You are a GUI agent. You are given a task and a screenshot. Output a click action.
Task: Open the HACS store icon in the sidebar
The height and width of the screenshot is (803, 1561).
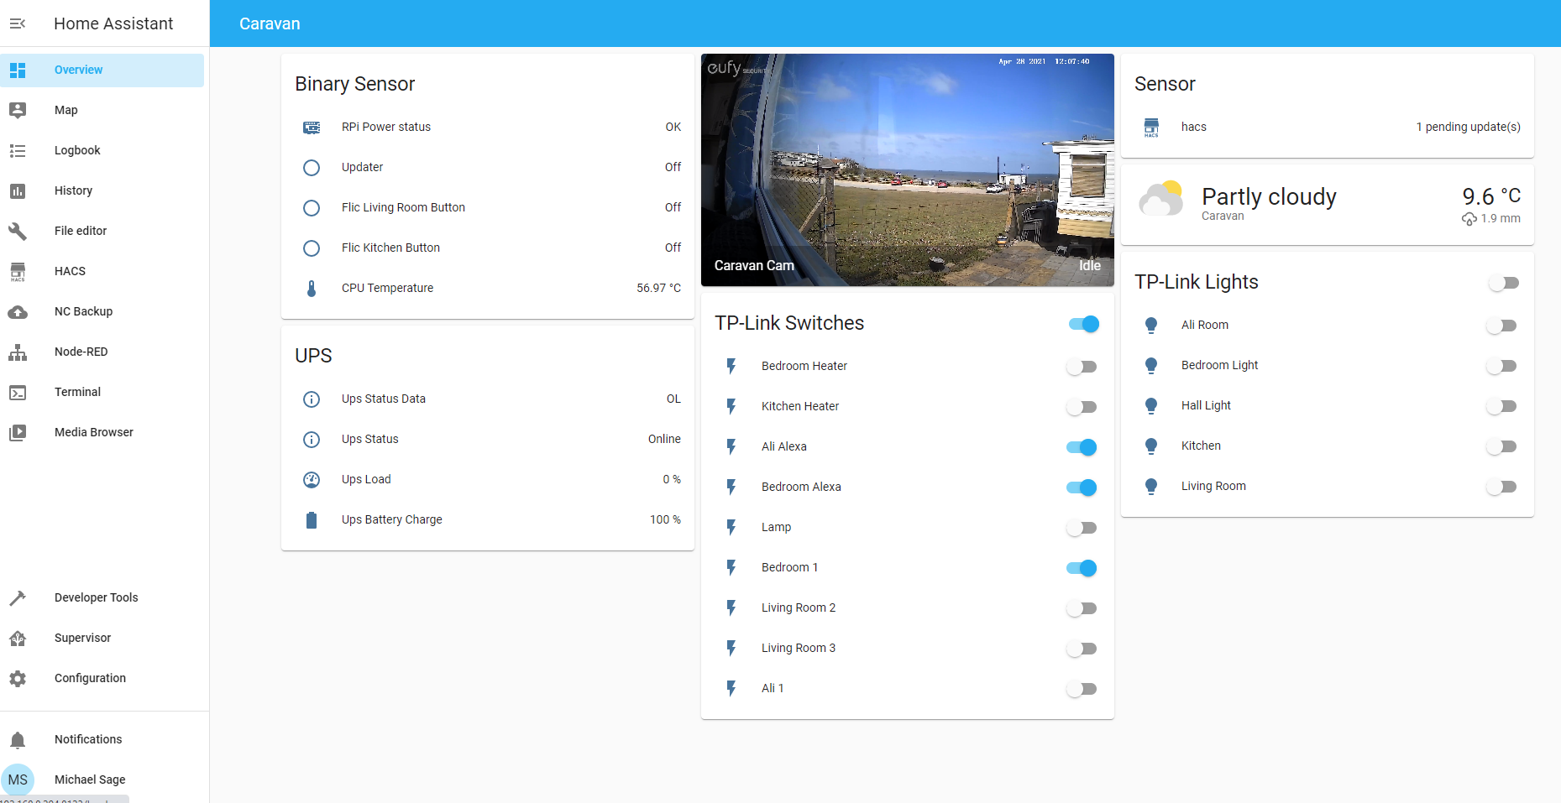coord(18,271)
